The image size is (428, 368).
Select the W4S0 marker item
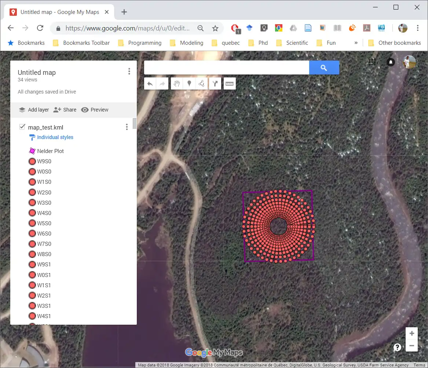pyautogui.click(x=40, y=213)
